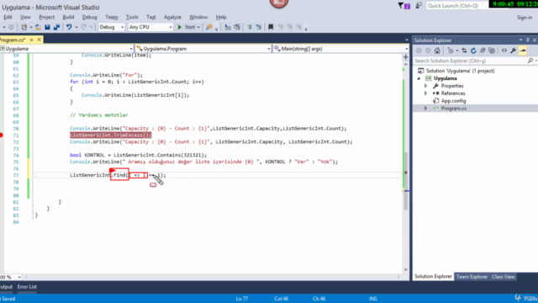538x303 pixels.
Task: Click the Home icon in Solution Explorer
Action: [437, 50]
